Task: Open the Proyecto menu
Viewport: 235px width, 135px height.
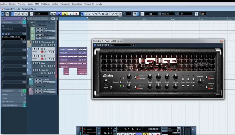Action: click(22, 4)
